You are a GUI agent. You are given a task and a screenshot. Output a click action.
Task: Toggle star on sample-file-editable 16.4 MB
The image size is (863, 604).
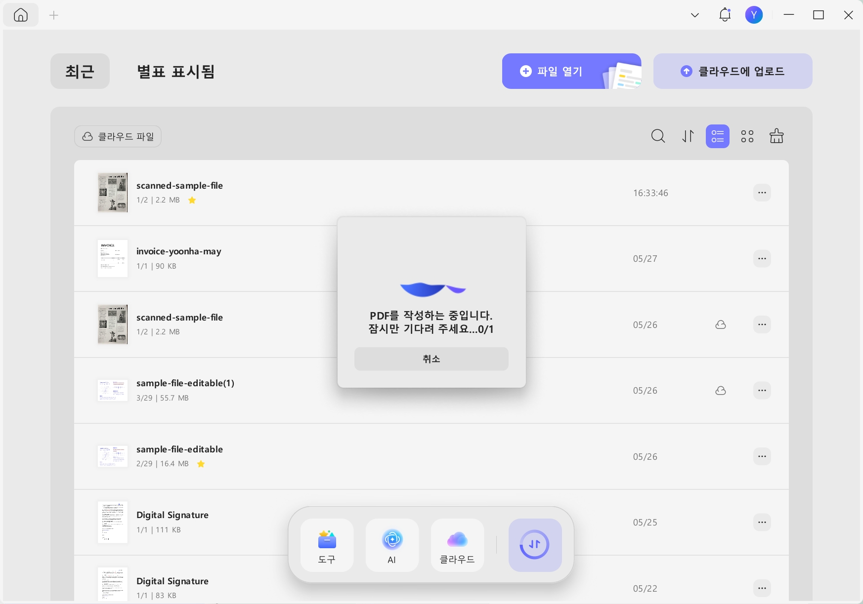click(201, 464)
